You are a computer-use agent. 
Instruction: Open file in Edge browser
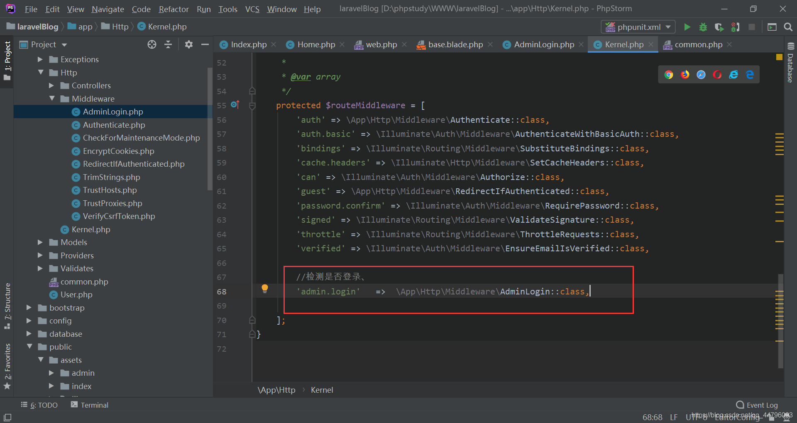750,75
